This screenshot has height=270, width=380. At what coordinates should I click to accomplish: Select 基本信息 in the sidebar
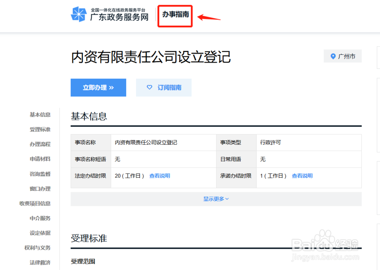(40, 115)
